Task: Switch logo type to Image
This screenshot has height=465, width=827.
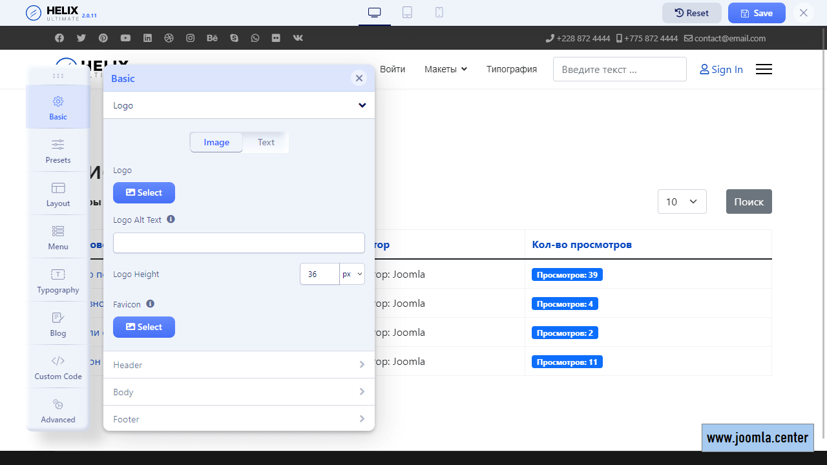Action: [x=216, y=143]
